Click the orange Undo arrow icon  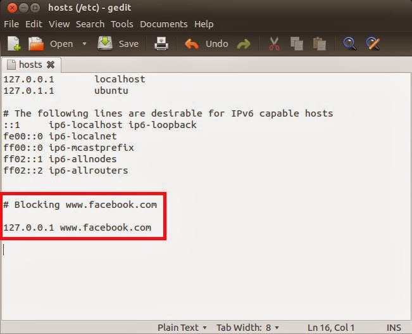(x=192, y=44)
